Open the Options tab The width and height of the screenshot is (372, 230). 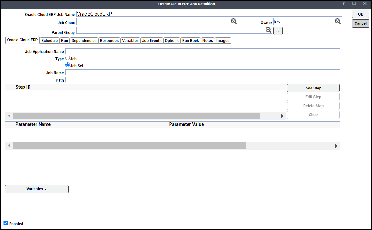[172, 41]
